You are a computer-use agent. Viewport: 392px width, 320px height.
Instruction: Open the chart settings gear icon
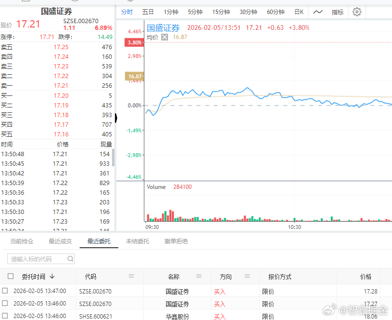click(357, 12)
